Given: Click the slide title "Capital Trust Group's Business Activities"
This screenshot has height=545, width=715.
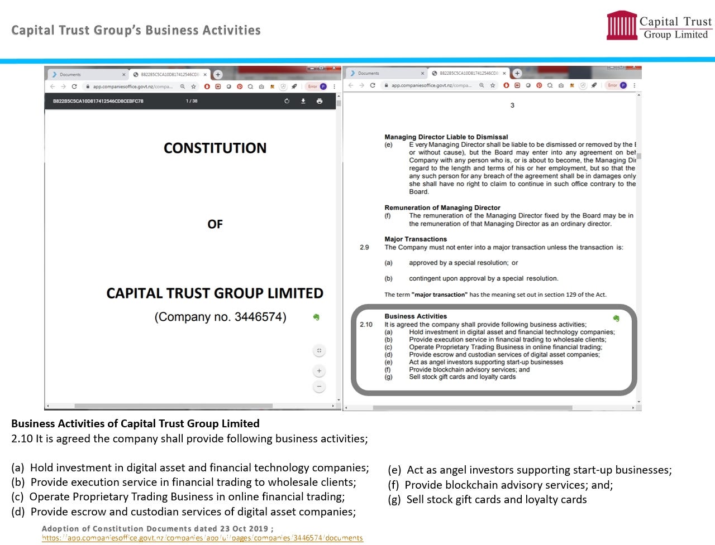Looking at the screenshot, I should click(x=136, y=30).
